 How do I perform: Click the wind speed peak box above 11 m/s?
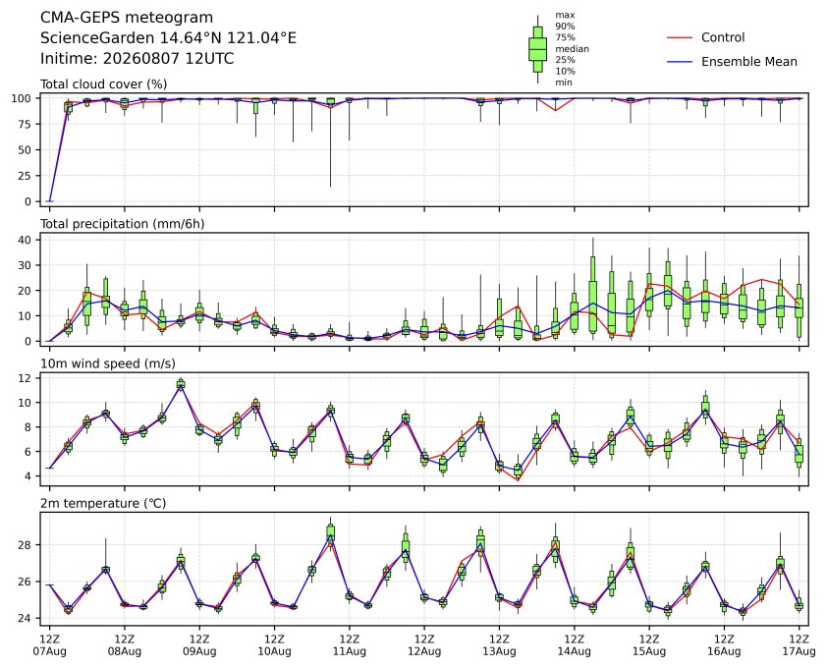[x=181, y=383]
